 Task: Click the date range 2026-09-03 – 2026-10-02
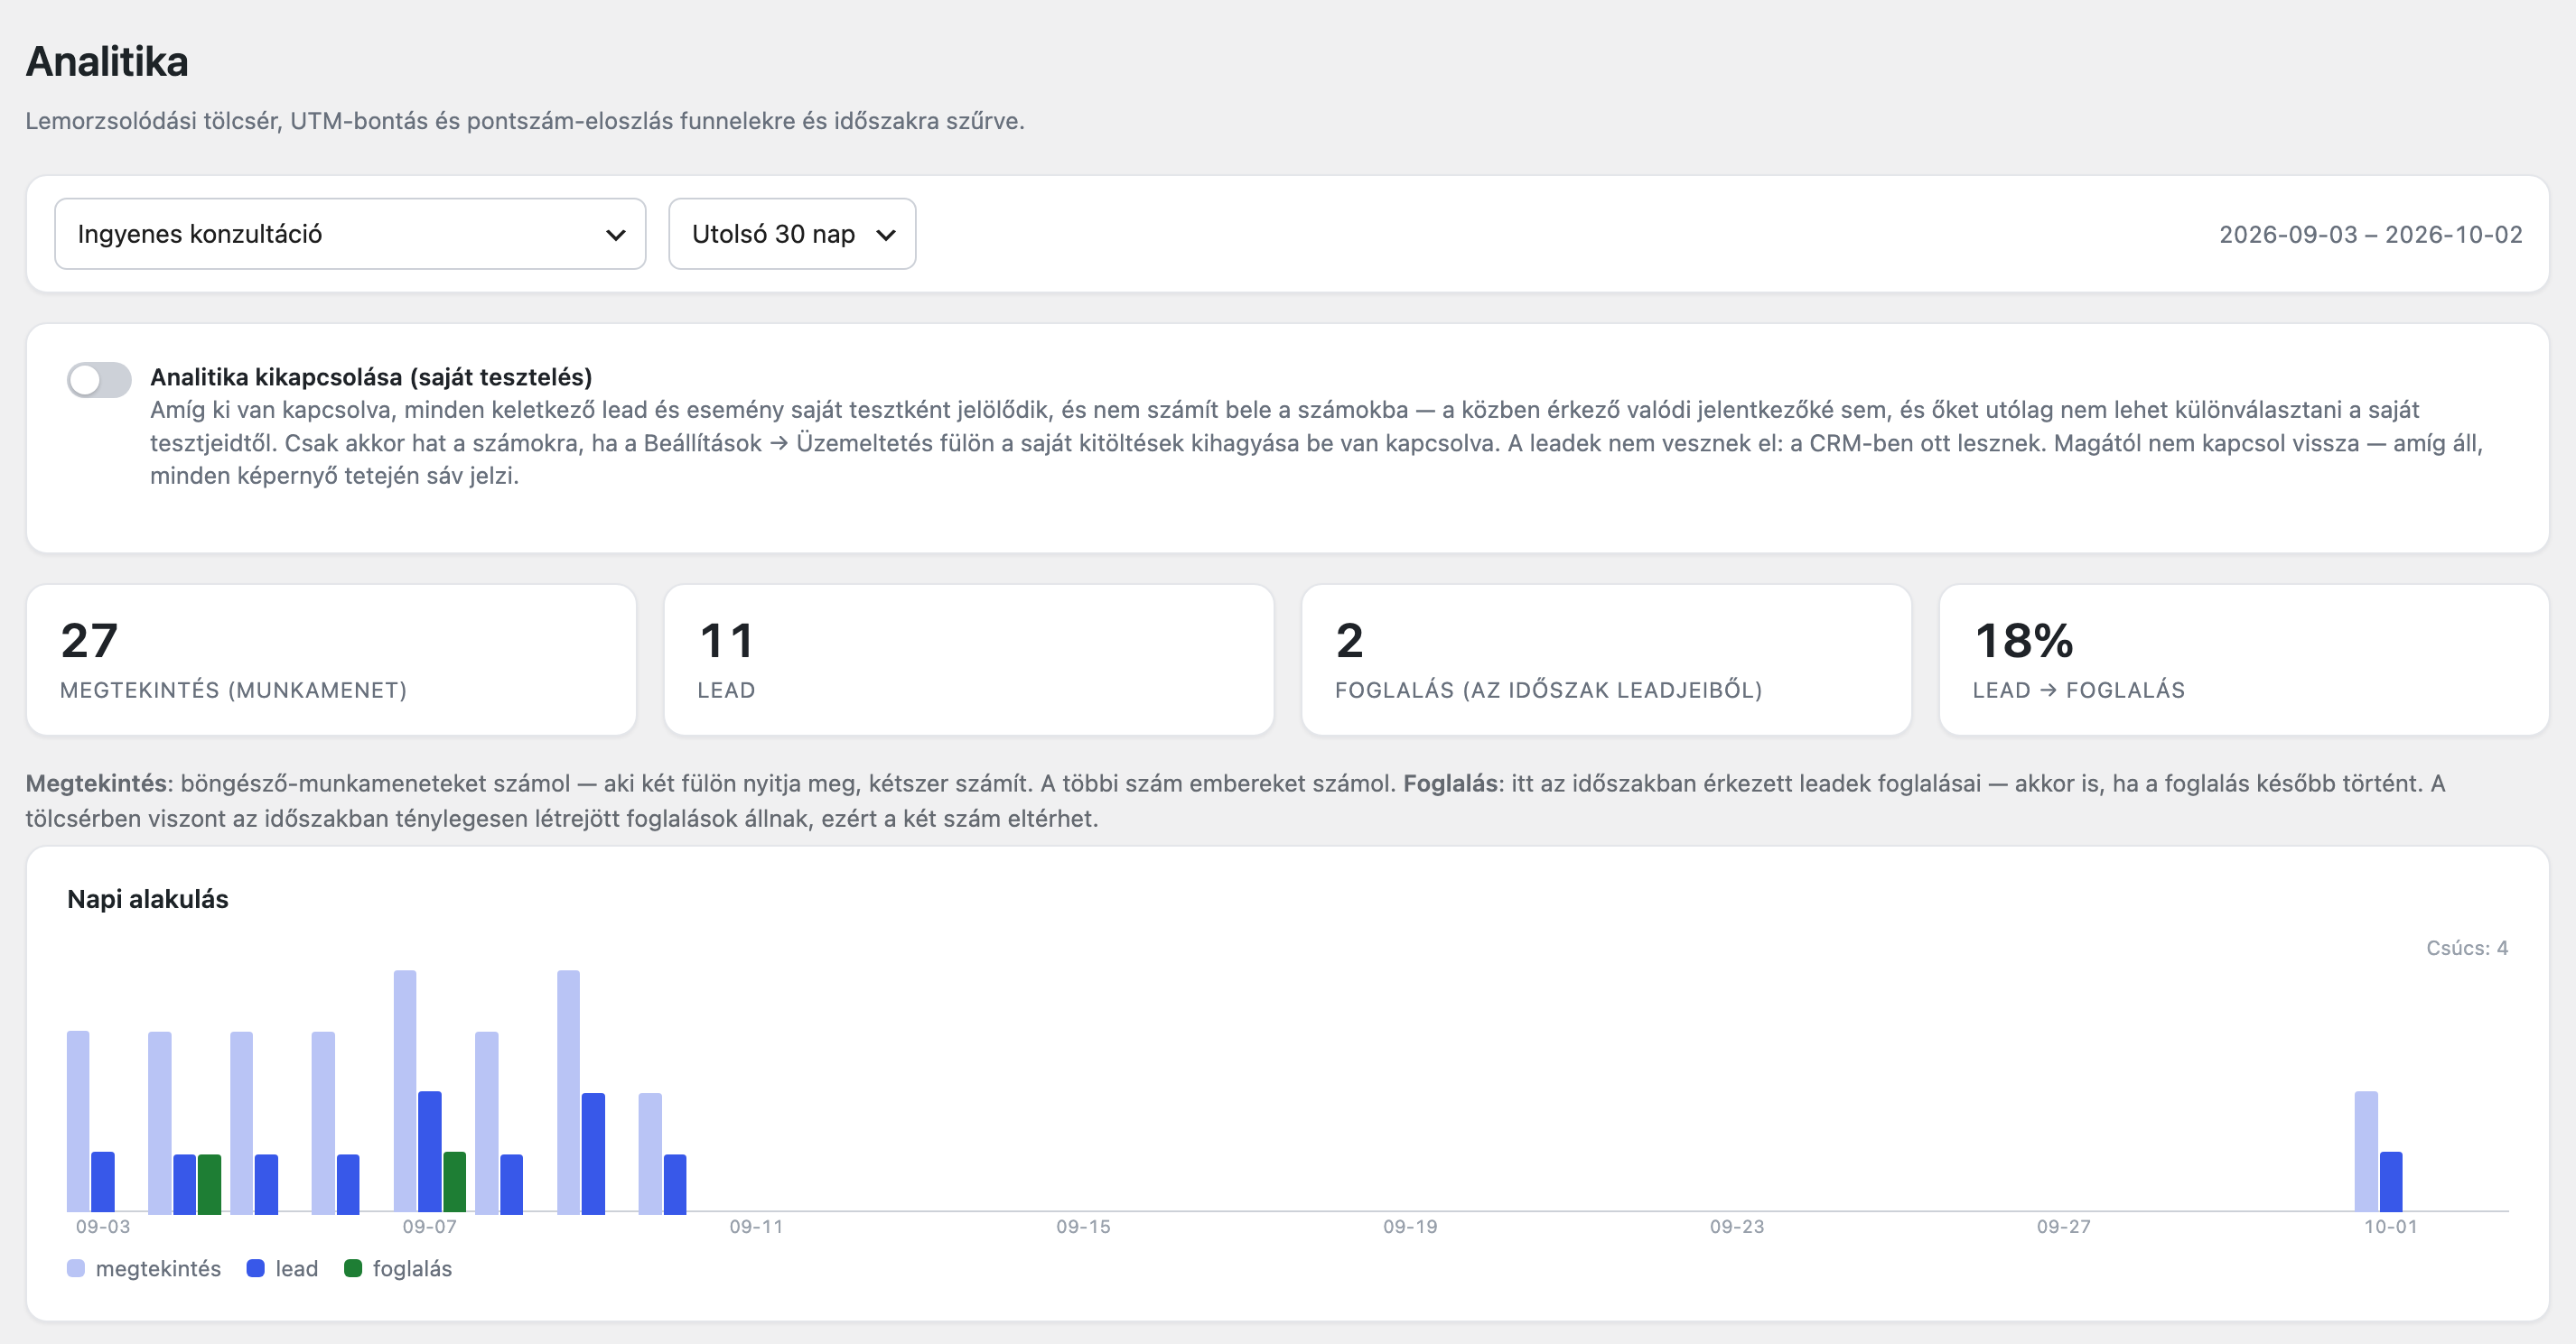2370,234
